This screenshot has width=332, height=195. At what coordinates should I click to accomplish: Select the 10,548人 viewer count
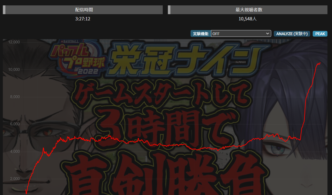click(x=248, y=19)
